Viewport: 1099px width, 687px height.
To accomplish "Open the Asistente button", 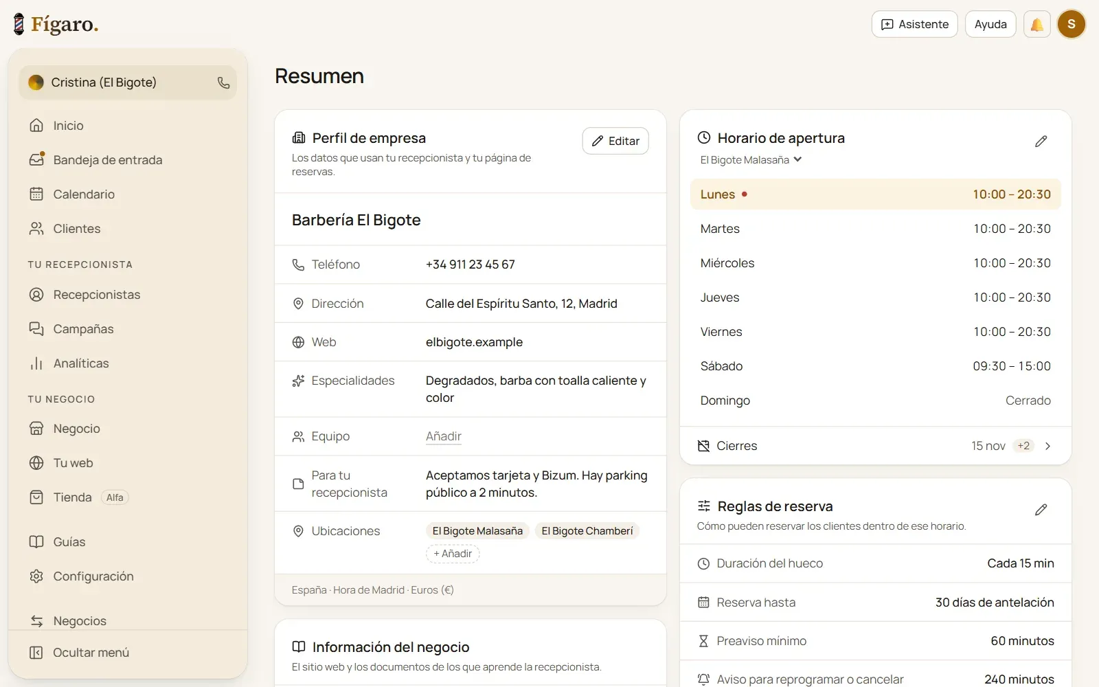I will point(914,24).
